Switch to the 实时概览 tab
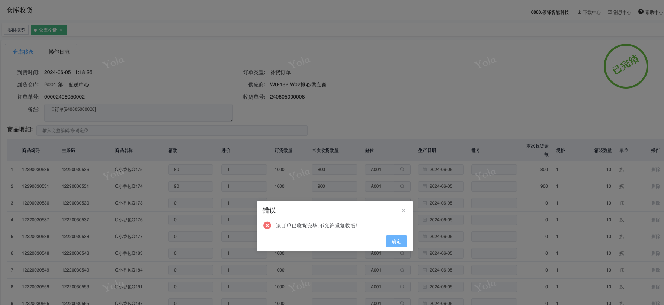Viewport: 664px width, 305px height. pyautogui.click(x=16, y=30)
